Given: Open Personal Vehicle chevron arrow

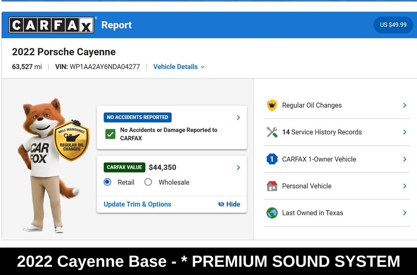Looking at the screenshot, I should (404, 186).
